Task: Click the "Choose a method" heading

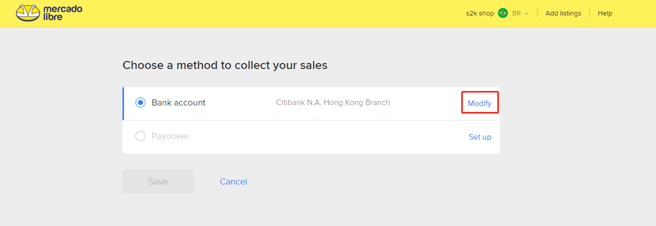Action: pyautogui.click(x=224, y=65)
